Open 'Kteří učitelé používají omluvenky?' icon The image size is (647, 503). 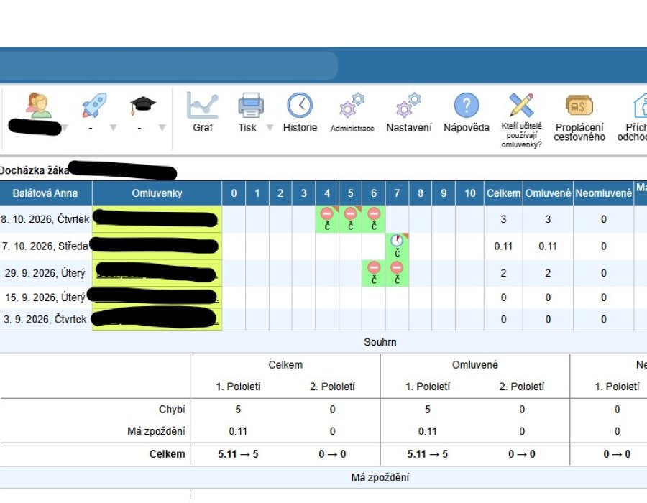pyautogui.click(x=521, y=105)
